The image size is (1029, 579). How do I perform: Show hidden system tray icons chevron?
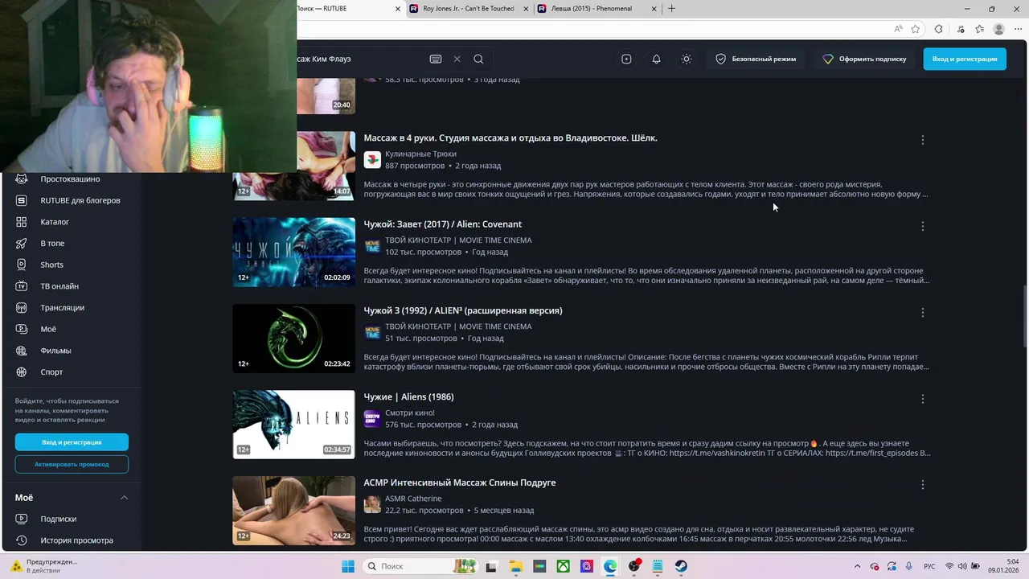click(857, 566)
